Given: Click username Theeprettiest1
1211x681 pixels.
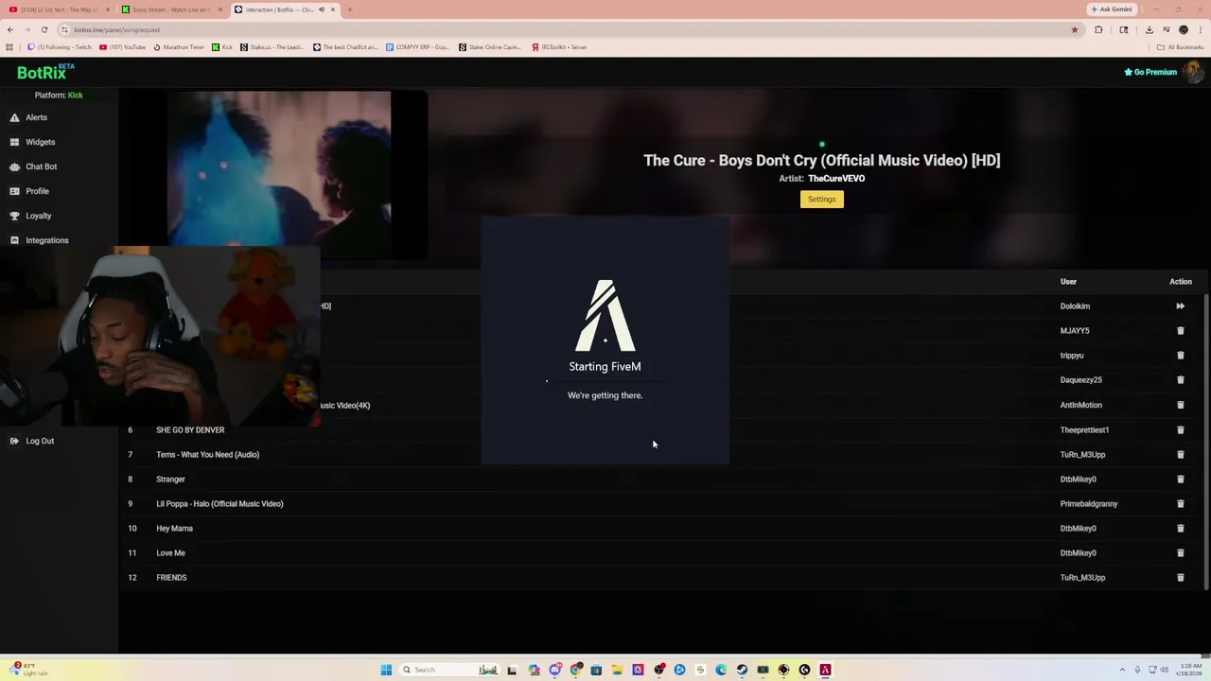Looking at the screenshot, I should 1084,430.
